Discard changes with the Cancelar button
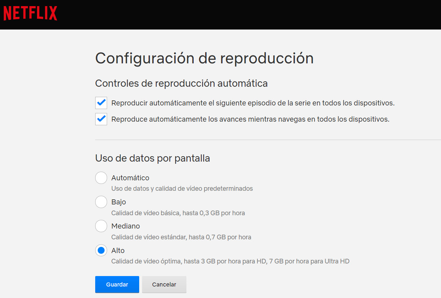Image resolution: width=441 pixels, height=298 pixels. (164, 284)
